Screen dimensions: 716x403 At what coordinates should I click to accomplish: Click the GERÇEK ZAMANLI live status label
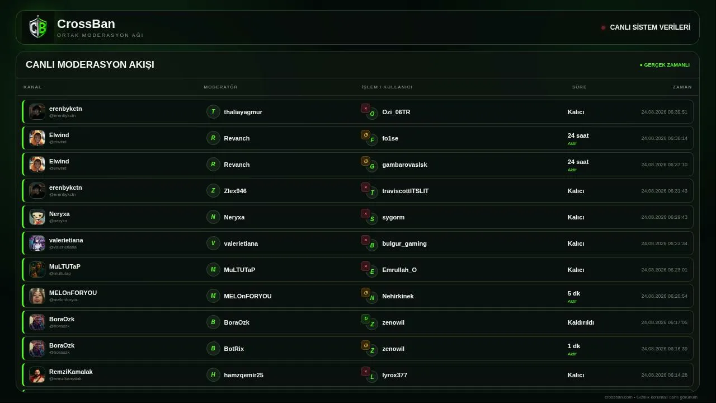pos(665,65)
